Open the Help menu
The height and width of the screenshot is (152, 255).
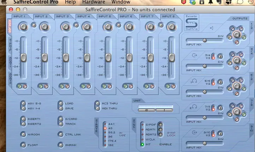click(x=70, y=2)
